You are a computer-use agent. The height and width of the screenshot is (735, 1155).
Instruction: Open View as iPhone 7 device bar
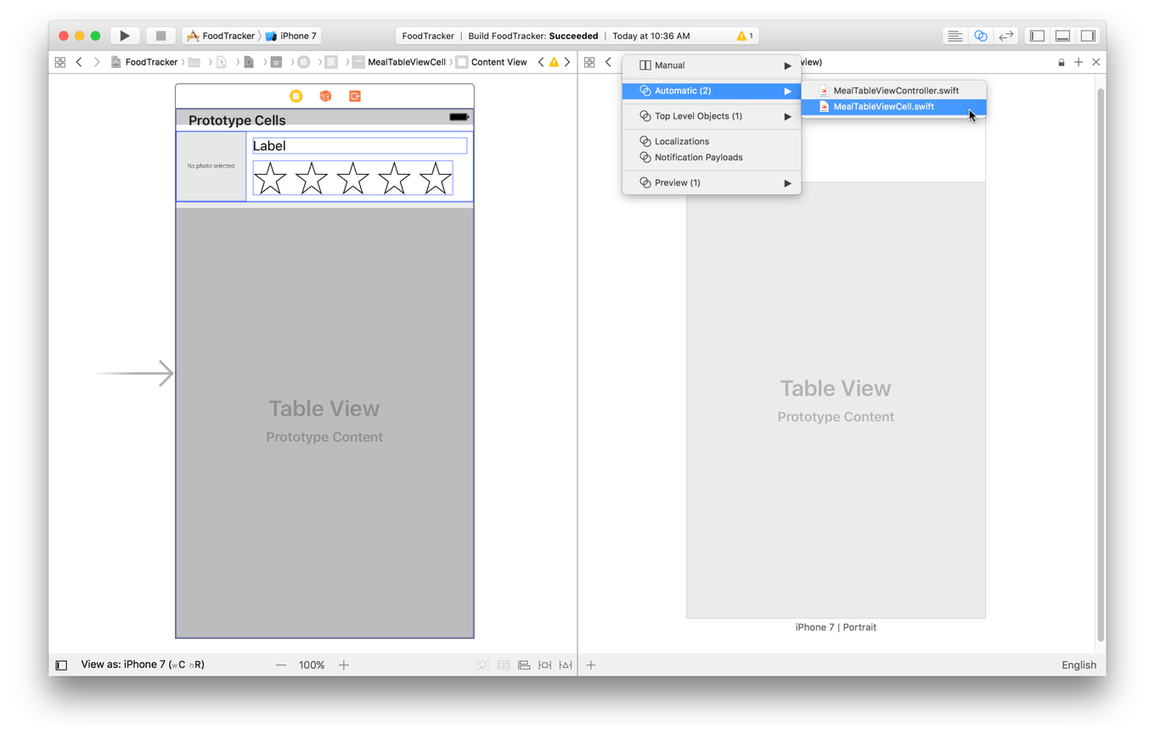click(x=143, y=665)
